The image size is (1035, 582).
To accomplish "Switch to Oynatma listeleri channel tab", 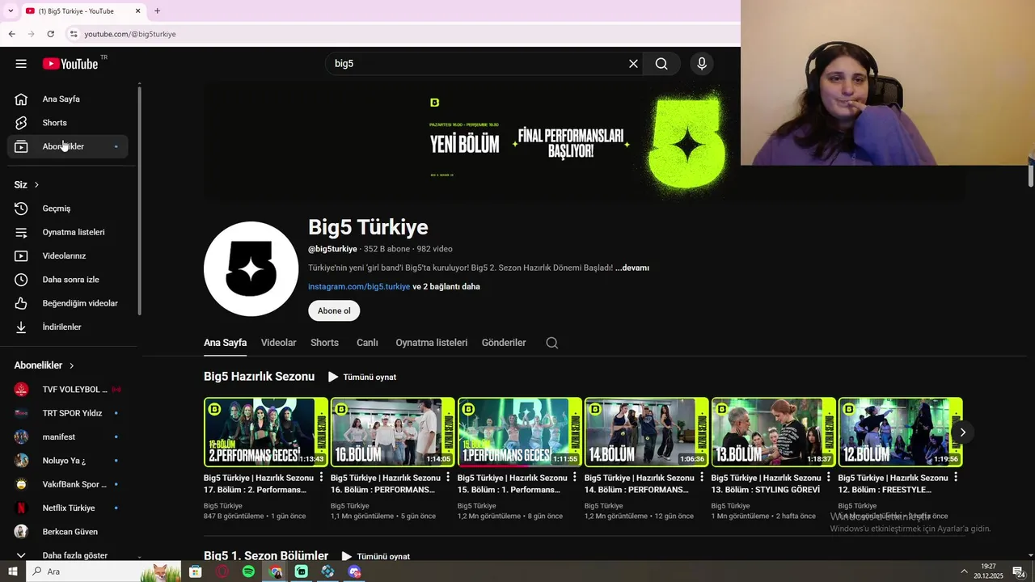I will 431,343.
